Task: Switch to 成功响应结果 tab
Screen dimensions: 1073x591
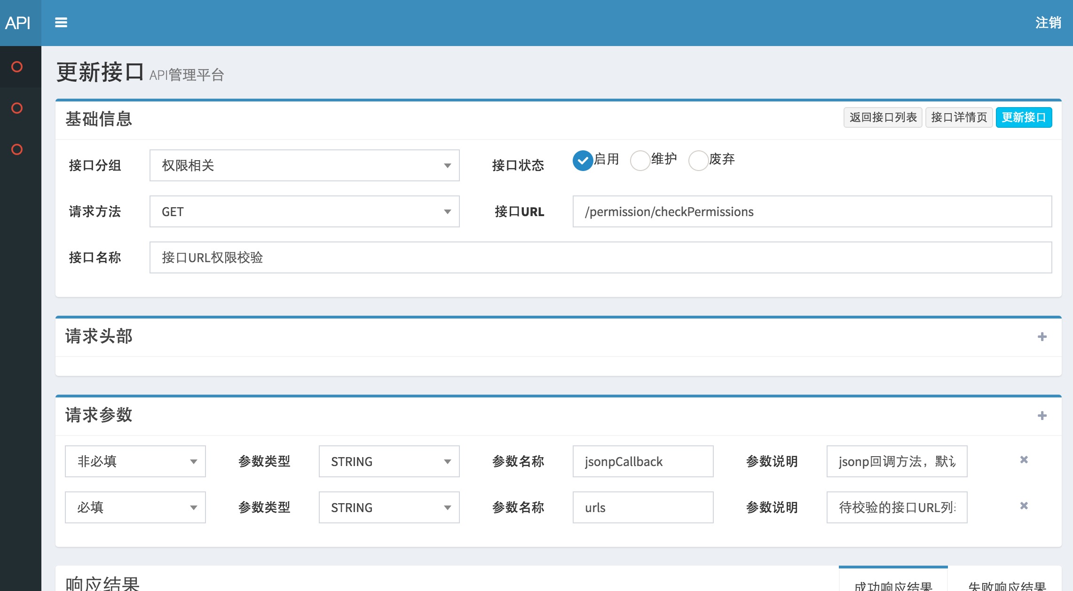Action: pyautogui.click(x=893, y=584)
